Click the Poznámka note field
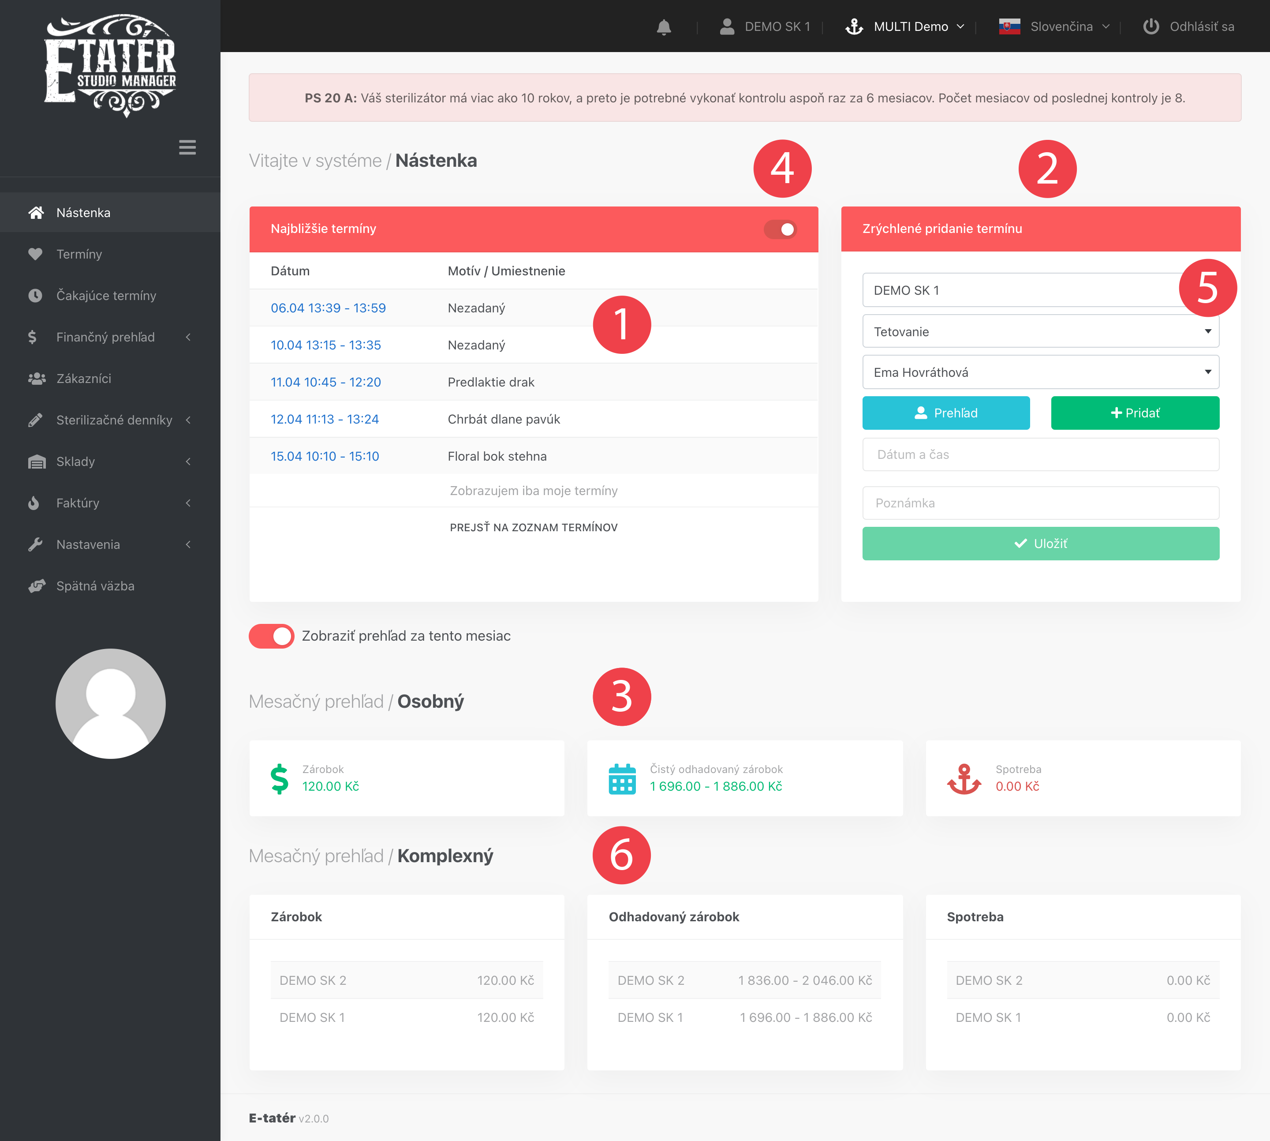 pos(1041,503)
